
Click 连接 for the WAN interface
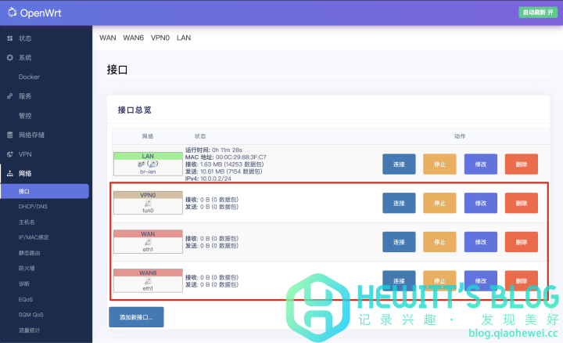[399, 242]
